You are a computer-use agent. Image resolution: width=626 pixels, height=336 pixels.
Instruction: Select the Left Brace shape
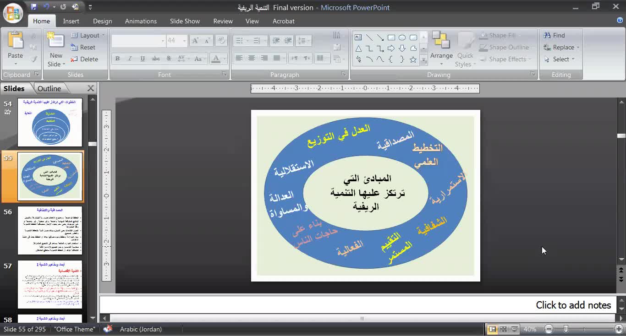[x=391, y=60]
